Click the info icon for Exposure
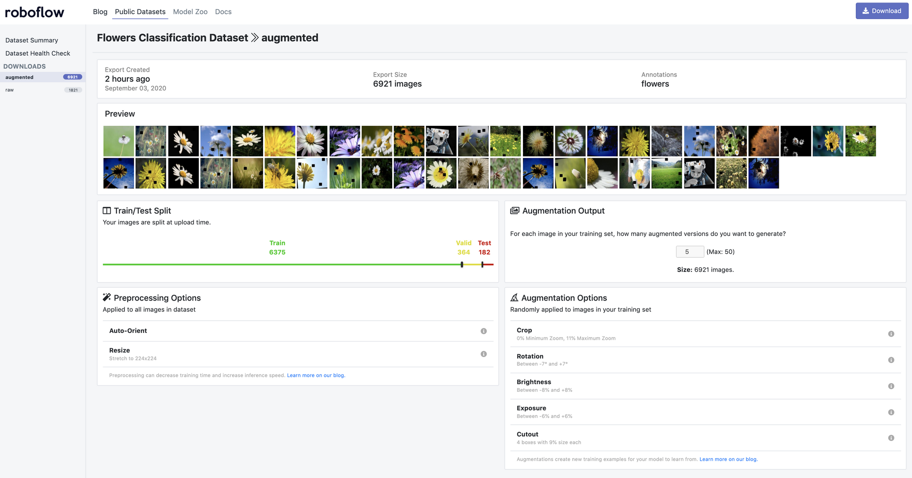The image size is (912, 478). tap(891, 412)
